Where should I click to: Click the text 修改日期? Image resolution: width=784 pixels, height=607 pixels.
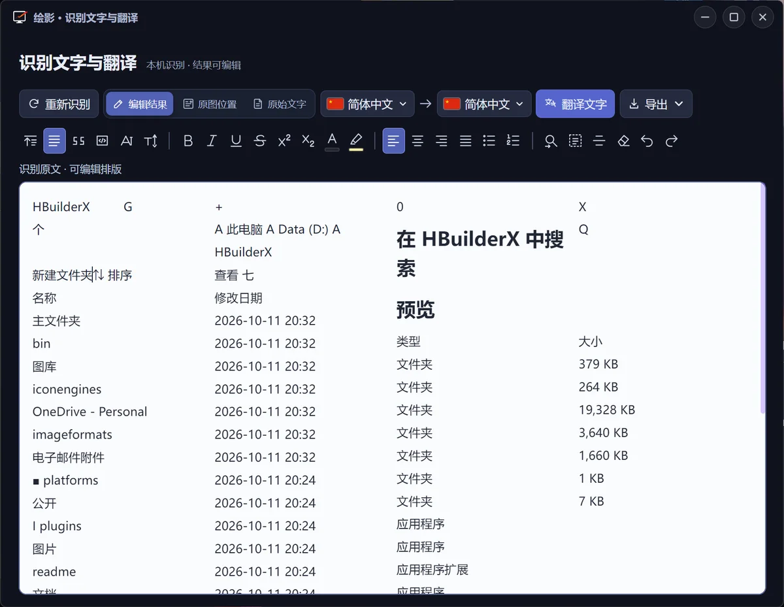[x=238, y=298]
